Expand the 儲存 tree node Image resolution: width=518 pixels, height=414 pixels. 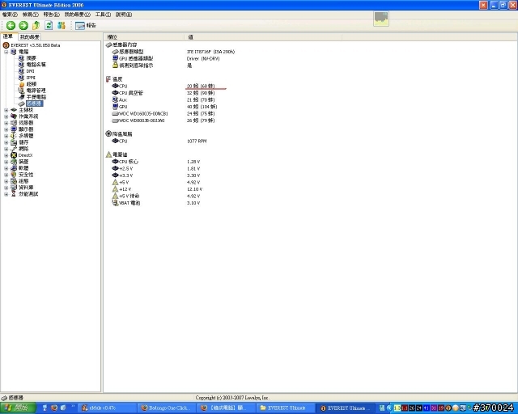pyautogui.click(x=6, y=142)
